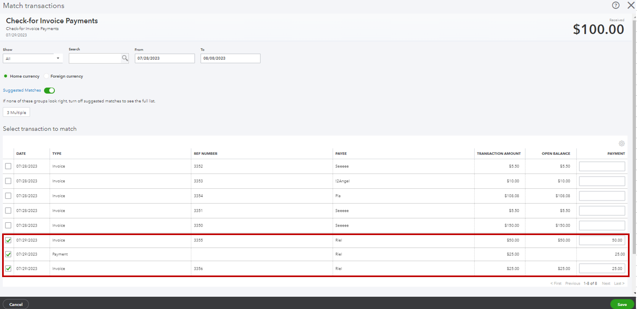Close the Match transactions window
Image resolution: width=637 pixels, height=309 pixels.
pos(631,5)
